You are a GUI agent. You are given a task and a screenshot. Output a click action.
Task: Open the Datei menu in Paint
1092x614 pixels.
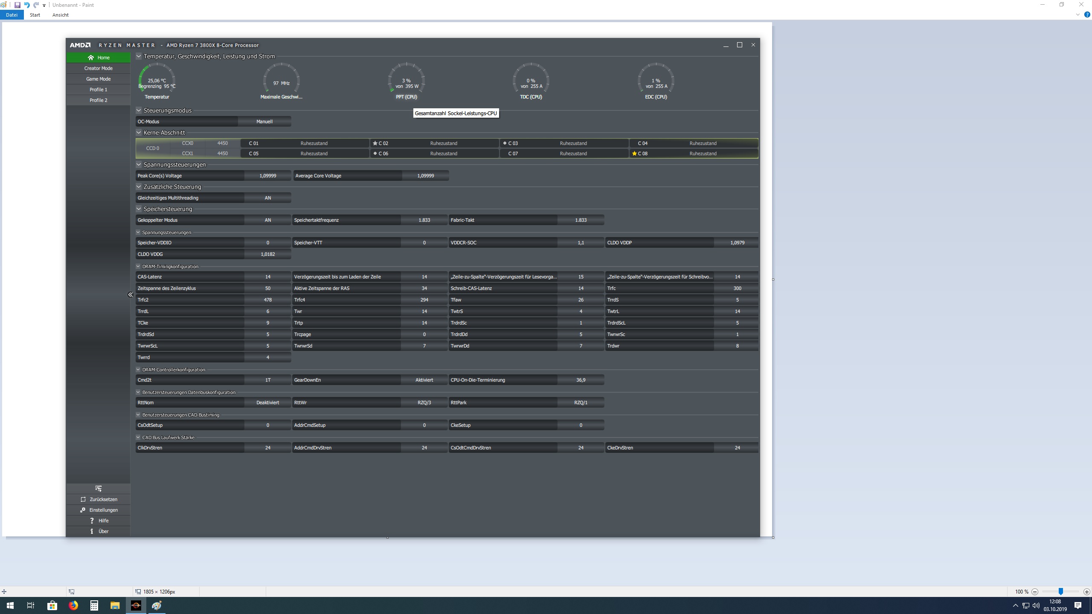point(12,15)
